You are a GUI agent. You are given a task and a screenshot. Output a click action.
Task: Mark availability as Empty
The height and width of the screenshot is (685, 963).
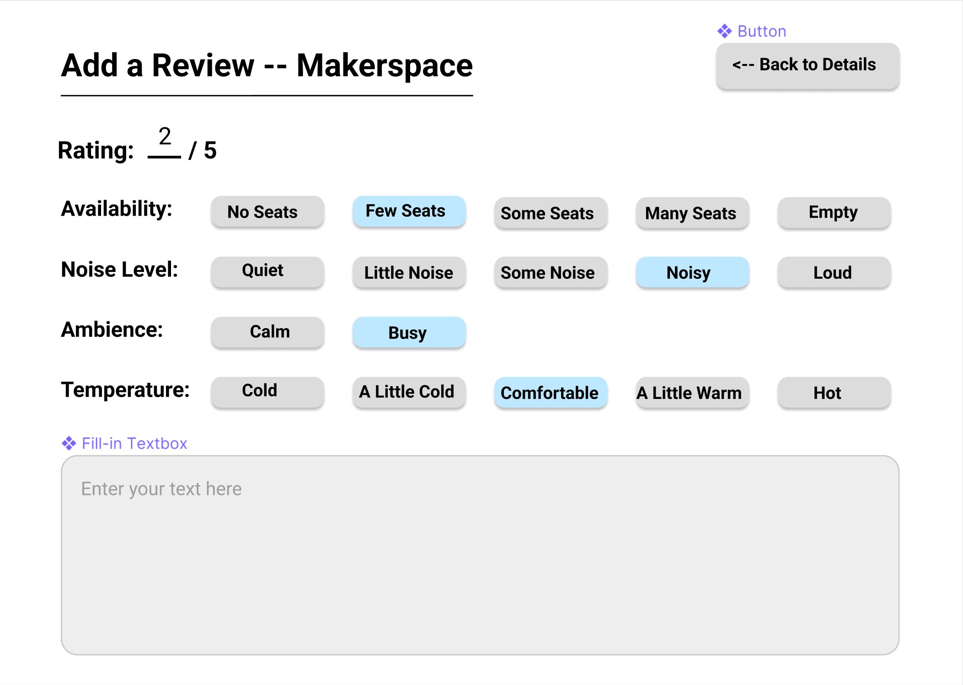[x=834, y=212]
